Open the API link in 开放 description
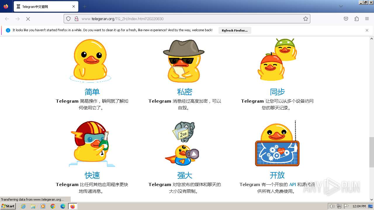This screenshot has height=210, width=374. 292,185
